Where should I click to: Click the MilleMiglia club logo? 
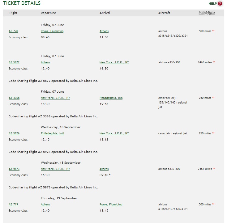[x=207, y=13]
